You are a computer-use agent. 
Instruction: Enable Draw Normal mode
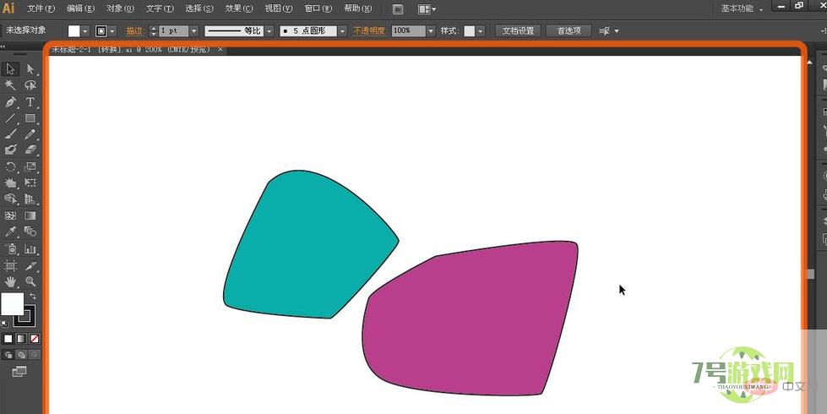pos(8,355)
